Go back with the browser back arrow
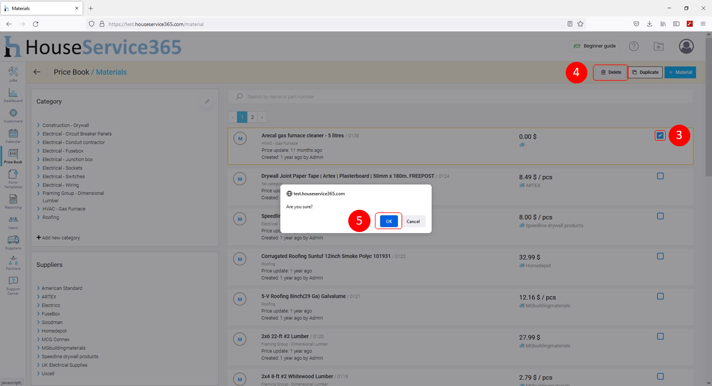 point(9,24)
